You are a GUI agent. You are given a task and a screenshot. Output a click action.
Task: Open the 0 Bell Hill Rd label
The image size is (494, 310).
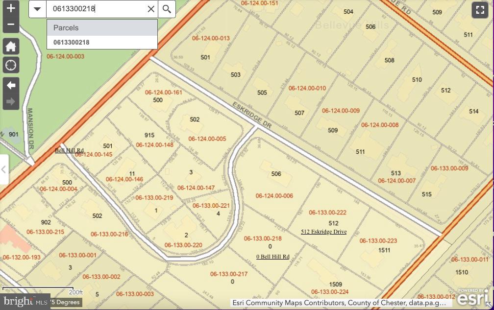(x=272, y=257)
